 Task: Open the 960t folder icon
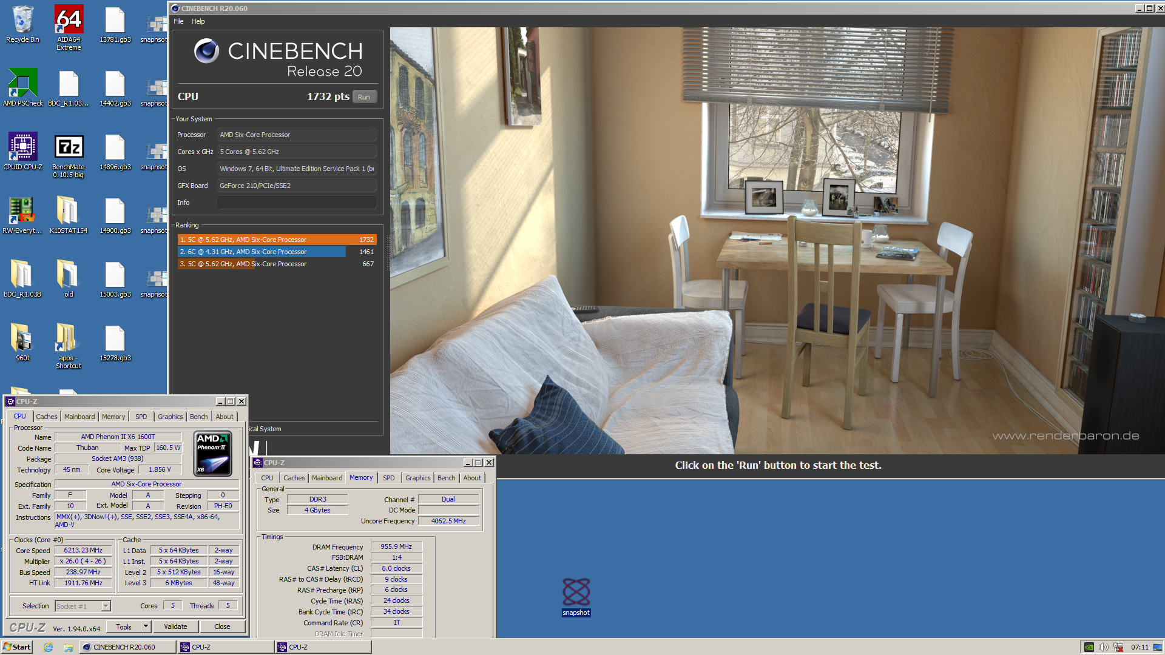(22, 343)
